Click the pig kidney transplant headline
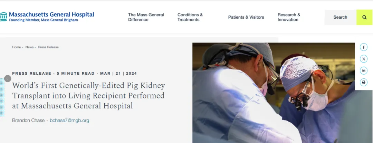This screenshot has height=143, width=373. point(88,96)
